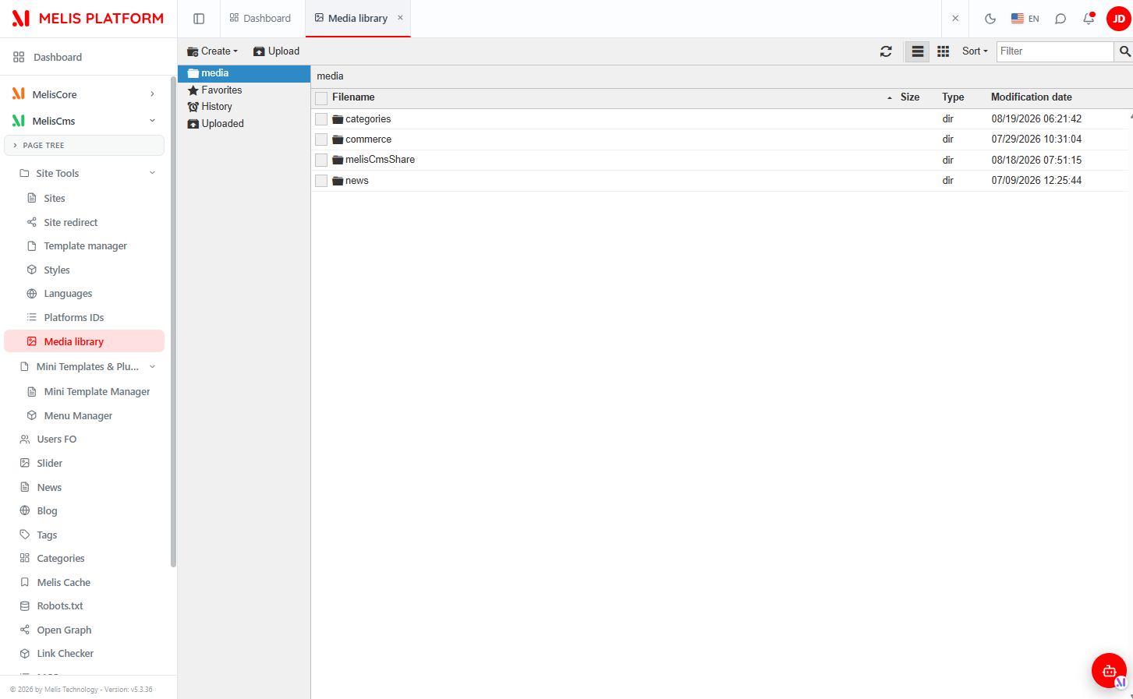Refresh the media library listing
This screenshot has width=1133, height=699.
(x=886, y=51)
